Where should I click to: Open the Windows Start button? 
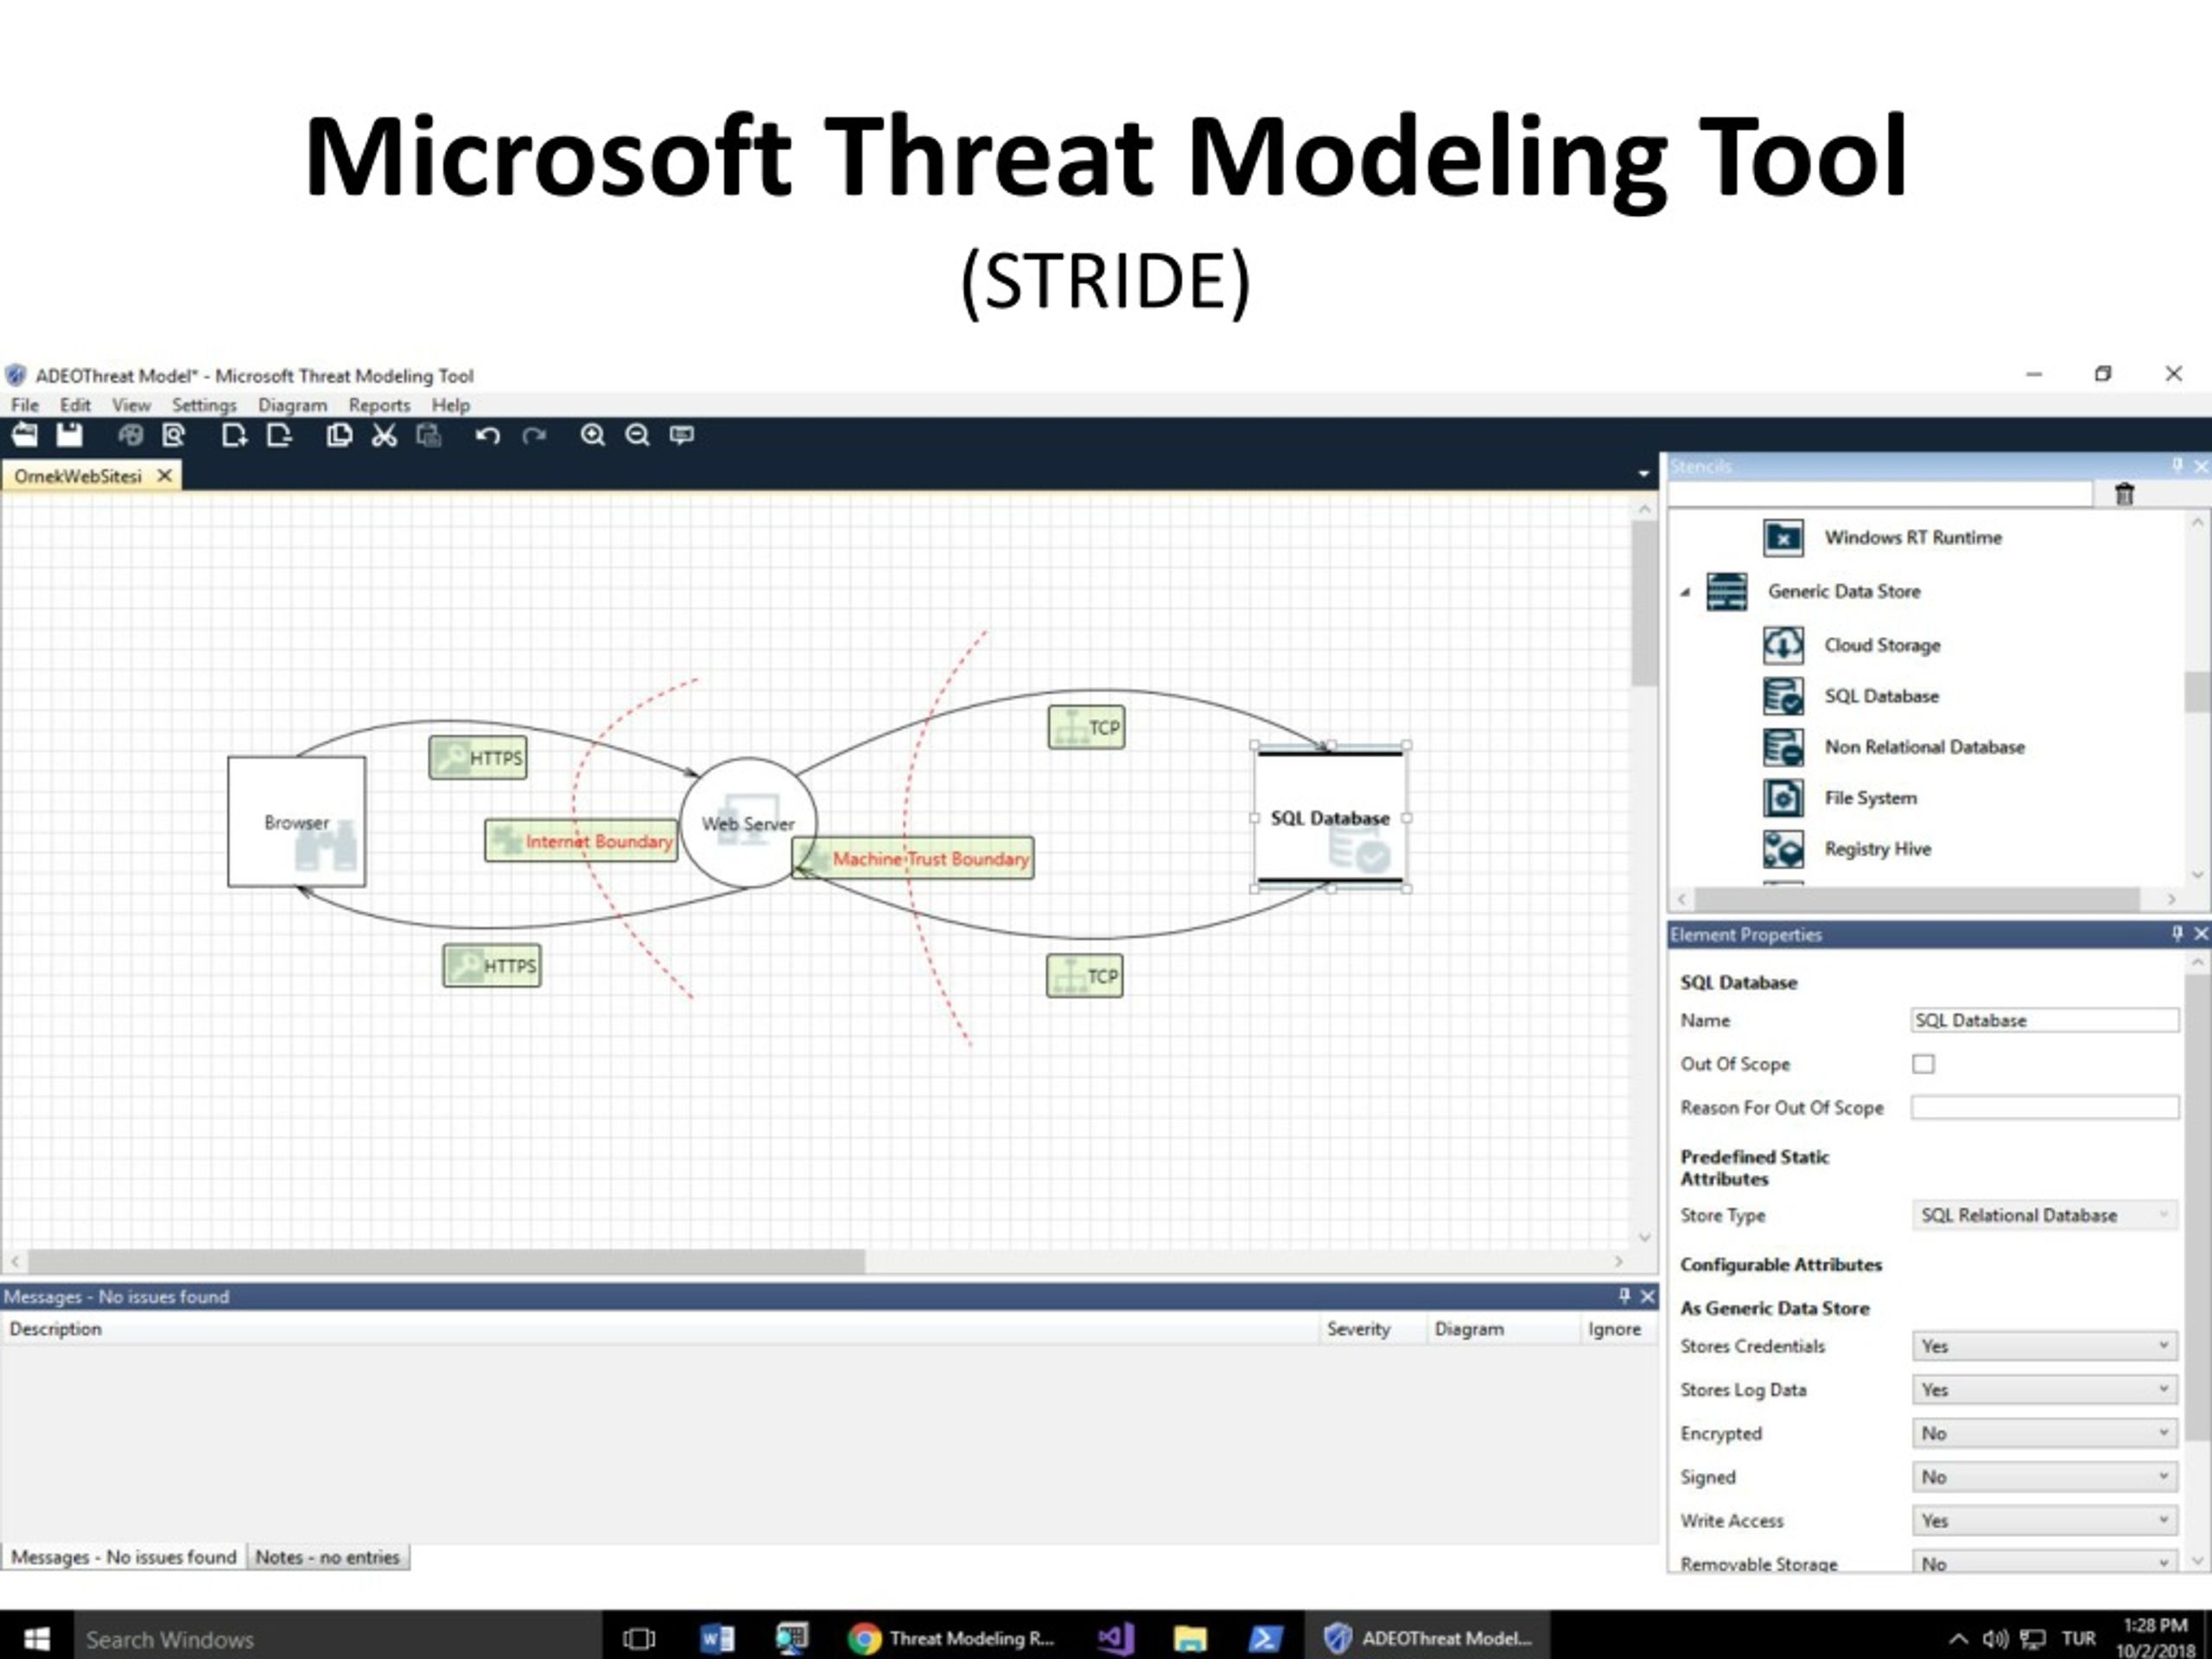click(x=37, y=1638)
